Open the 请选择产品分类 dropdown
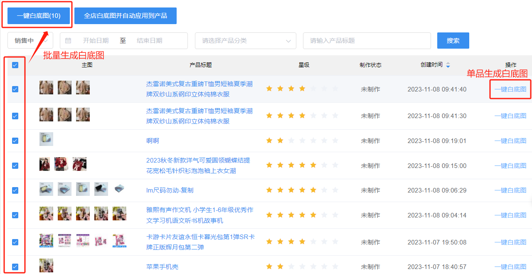Screen dimensions: 532x274 [x=245, y=40]
